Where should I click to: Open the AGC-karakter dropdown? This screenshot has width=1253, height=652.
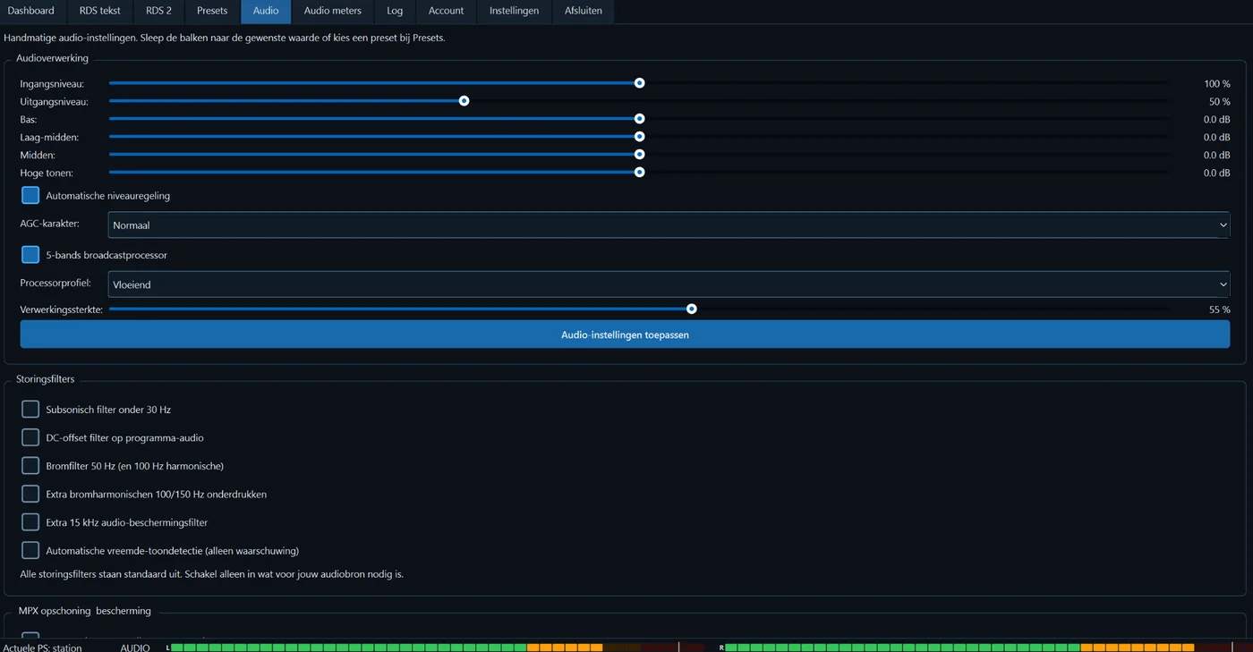click(669, 225)
